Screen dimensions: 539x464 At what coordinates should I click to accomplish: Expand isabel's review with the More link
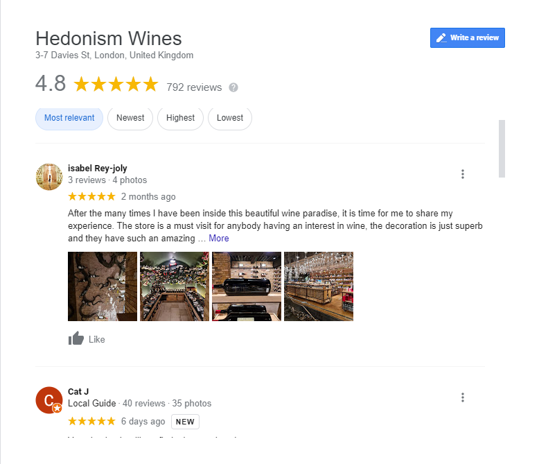[x=219, y=238]
